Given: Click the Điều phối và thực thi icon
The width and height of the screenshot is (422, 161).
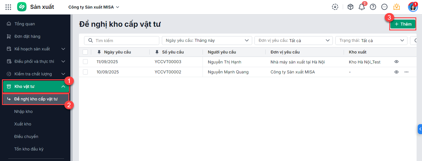Looking at the screenshot, I should (9, 61).
